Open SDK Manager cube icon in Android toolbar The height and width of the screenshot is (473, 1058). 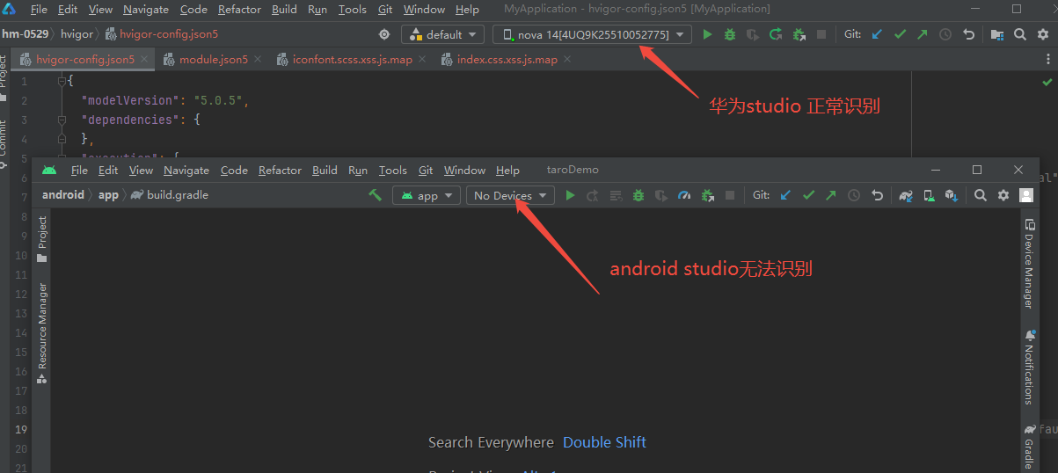(x=951, y=195)
